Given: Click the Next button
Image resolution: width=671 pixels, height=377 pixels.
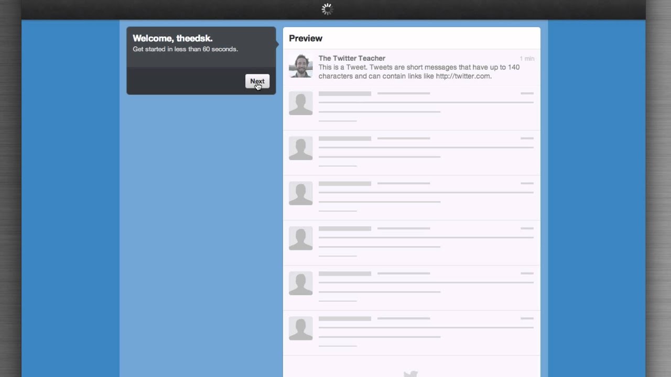Looking at the screenshot, I should click(257, 81).
